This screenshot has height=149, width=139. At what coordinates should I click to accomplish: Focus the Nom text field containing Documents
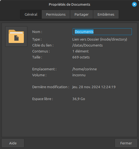pos(102,32)
